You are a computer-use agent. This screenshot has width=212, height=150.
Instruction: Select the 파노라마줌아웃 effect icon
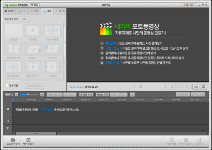[13, 49]
